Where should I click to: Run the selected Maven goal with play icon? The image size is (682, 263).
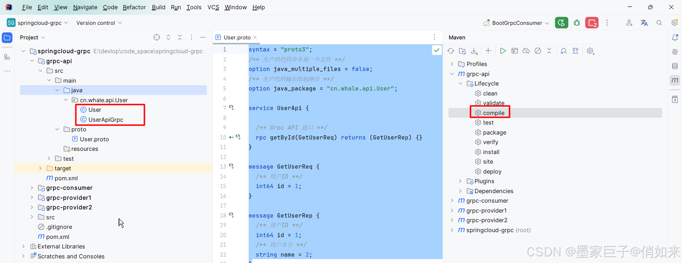[x=503, y=51]
